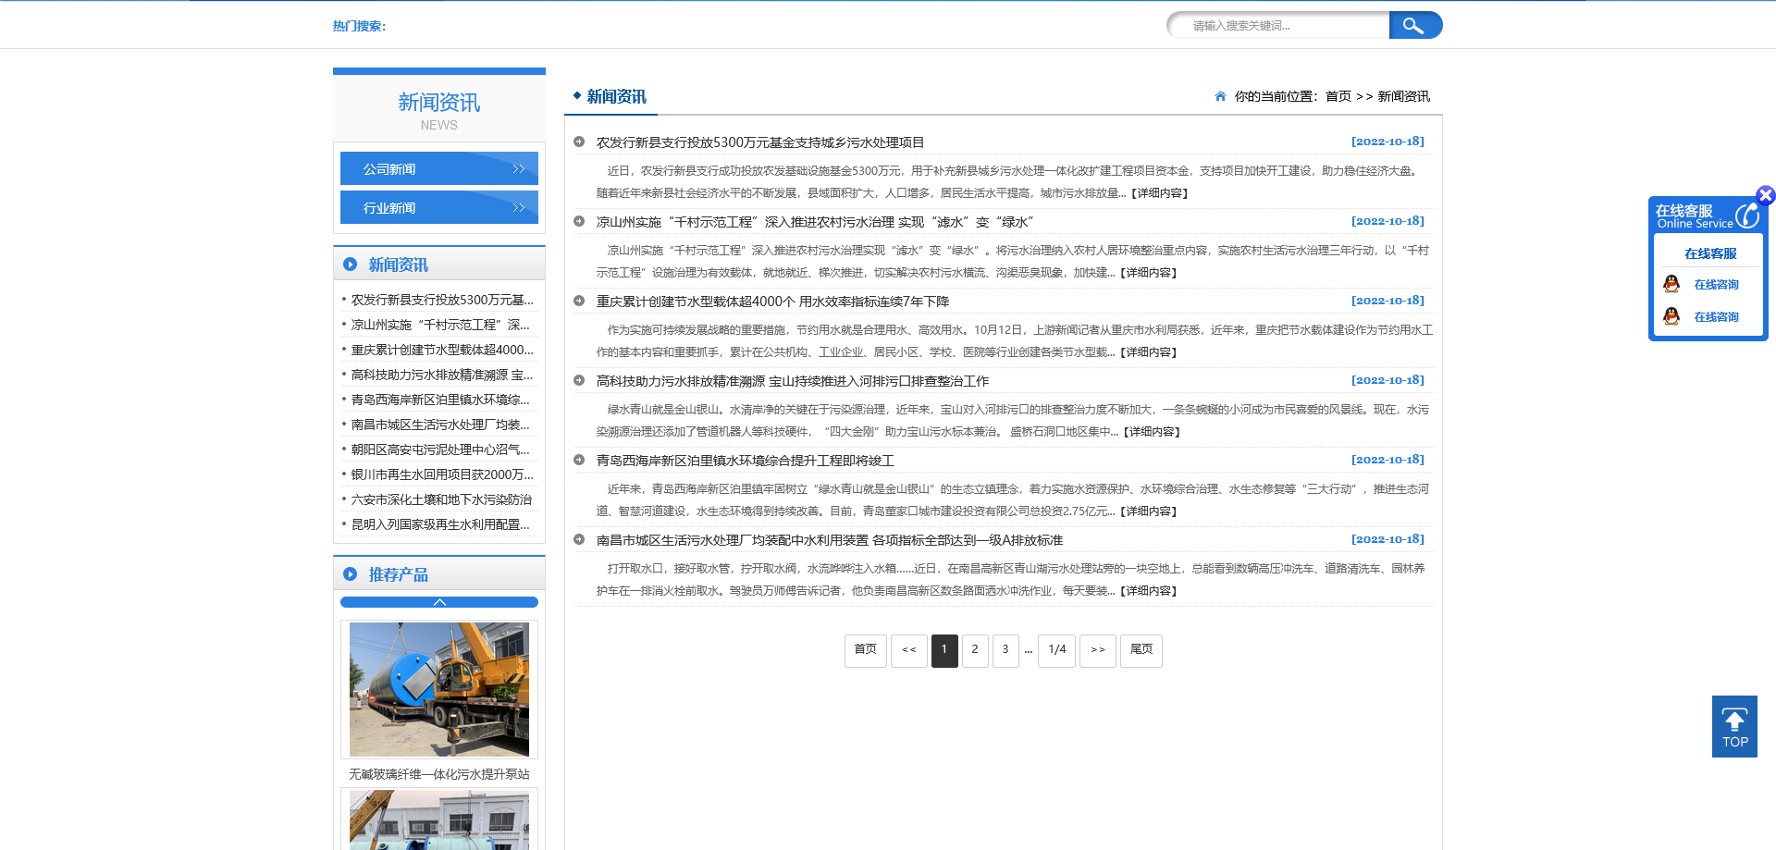Open 详细内容 for the first news article

tap(1160, 193)
